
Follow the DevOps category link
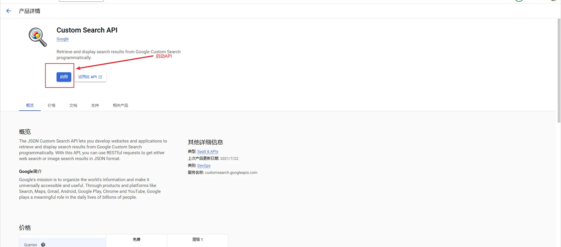point(204,166)
